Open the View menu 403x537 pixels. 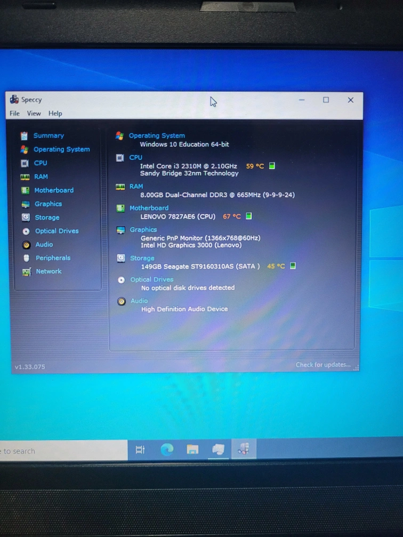pos(34,113)
